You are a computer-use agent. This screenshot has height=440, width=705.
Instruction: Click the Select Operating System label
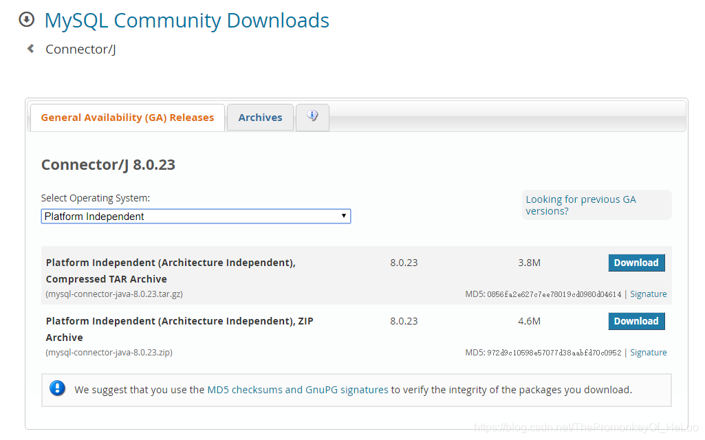(x=96, y=198)
